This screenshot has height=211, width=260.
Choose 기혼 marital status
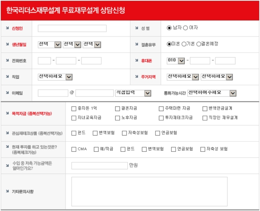184,44
